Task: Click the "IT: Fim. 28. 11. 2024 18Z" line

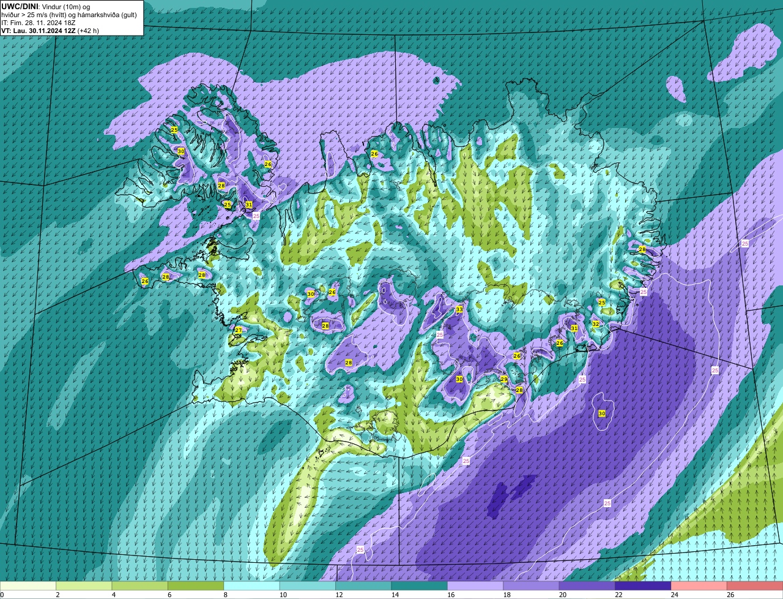Action: [39, 22]
